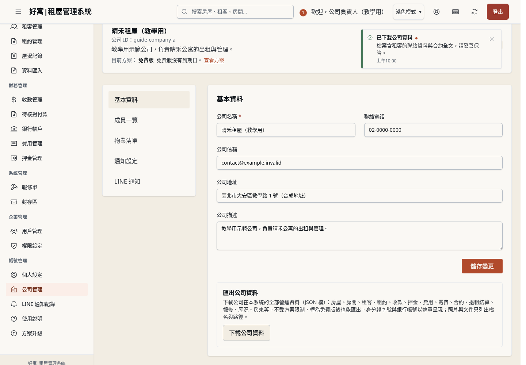
Task: Click the LINE 通知紀錄 bell icon
Action: point(14,304)
